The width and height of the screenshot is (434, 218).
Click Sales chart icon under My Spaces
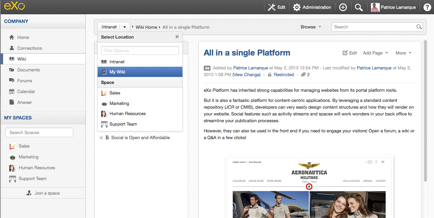point(13,146)
